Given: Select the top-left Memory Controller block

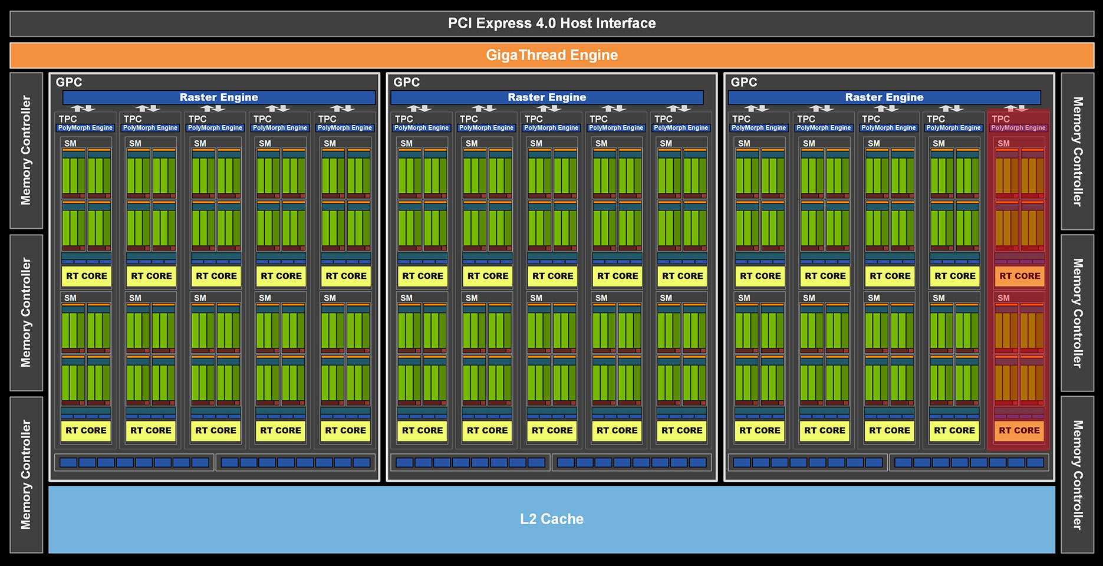Looking at the screenshot, I should (26, 151).
